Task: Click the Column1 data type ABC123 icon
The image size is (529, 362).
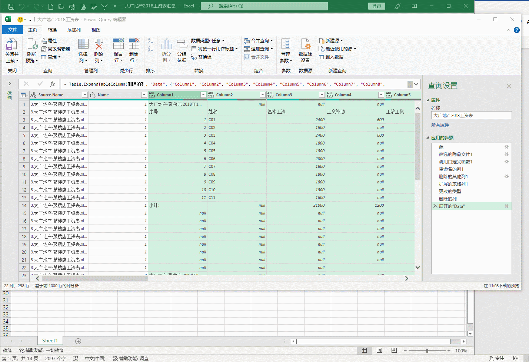Action: [152, 95]
